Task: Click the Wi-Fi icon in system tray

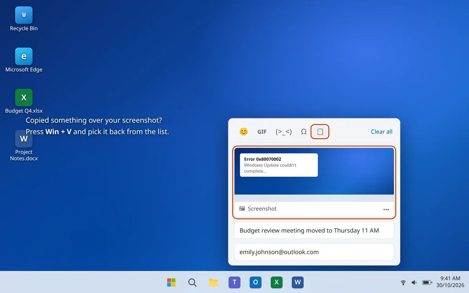Action: [x=403, y=282]
